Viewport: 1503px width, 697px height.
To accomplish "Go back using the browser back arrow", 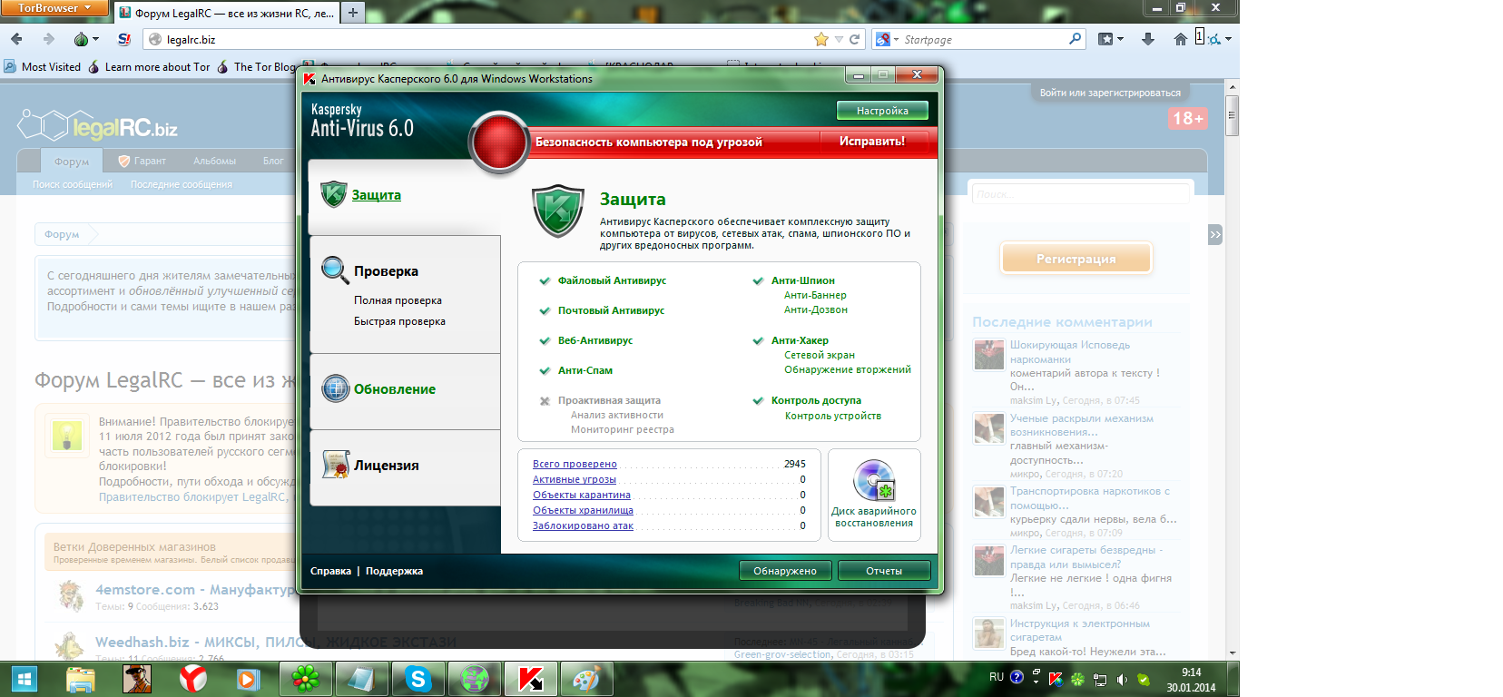I will click(16, 39).
